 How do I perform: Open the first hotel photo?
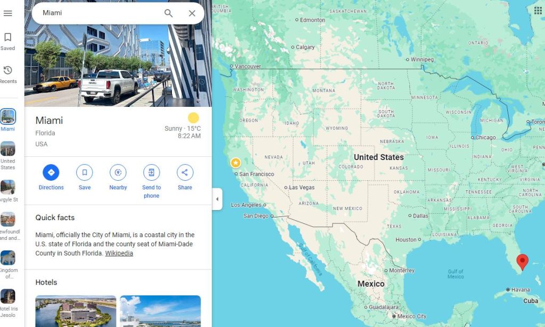(76, 311)
